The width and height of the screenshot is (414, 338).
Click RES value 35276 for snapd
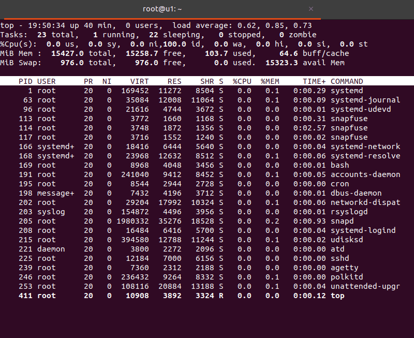click(x=170, y=221)
